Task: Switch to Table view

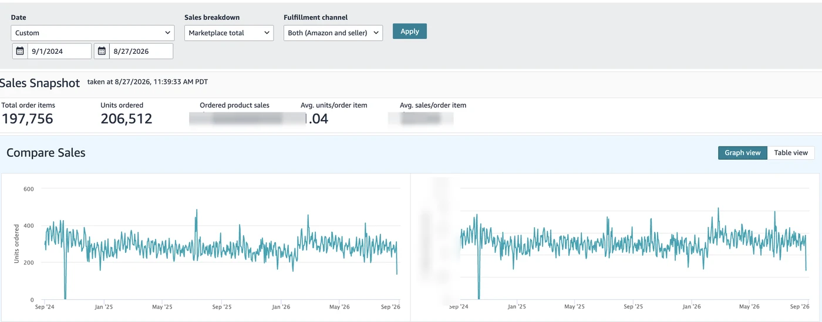Action: 791,153
